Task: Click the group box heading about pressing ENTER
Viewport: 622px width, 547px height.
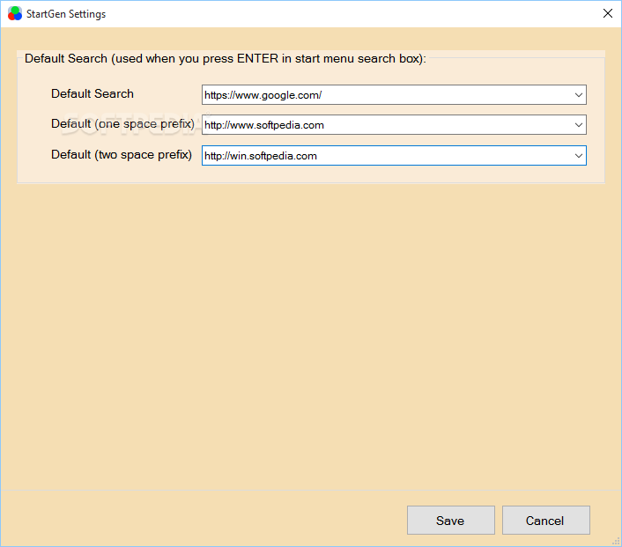Action: (226, 59)
